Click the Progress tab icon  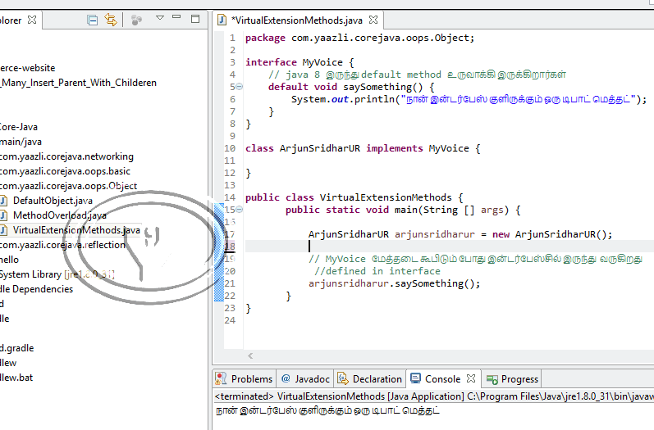pos(492,379)
